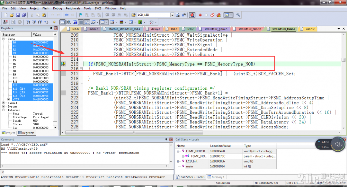Save all files
Screen dimensions: 347x187
[24, 15]
